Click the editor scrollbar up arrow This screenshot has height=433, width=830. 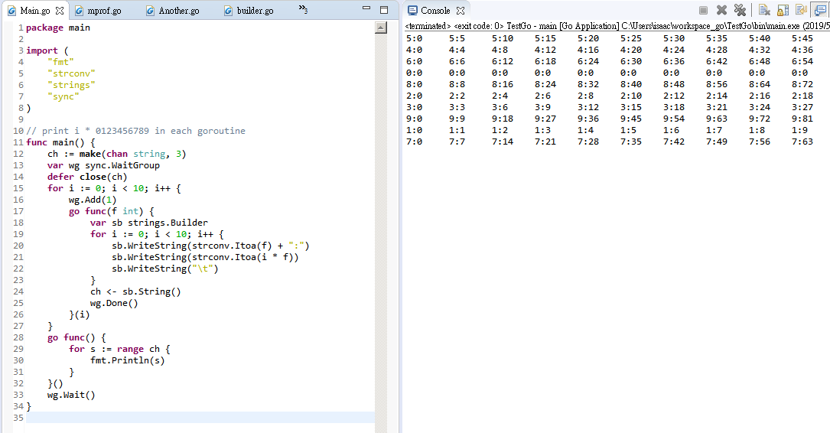380,28
